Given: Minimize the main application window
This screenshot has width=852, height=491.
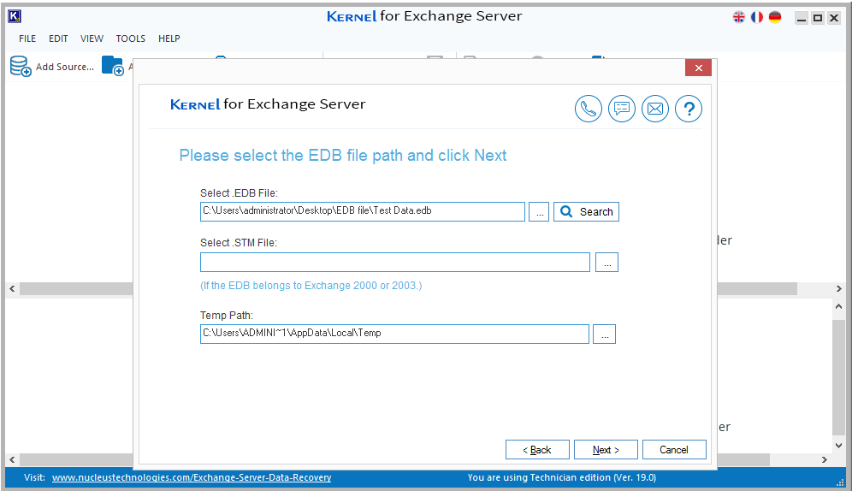Looking at the screenshot, I should click(x=802, y=18).
